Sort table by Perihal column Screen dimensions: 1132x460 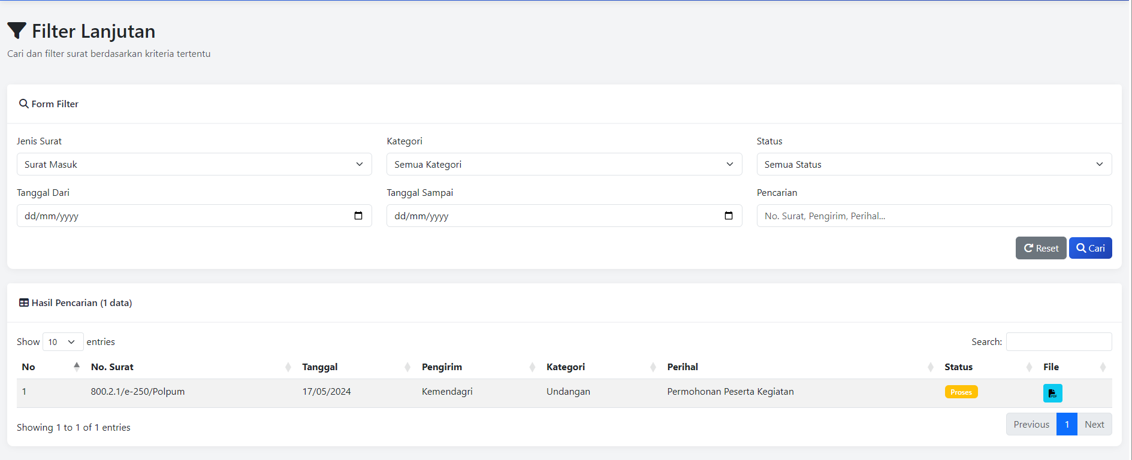click(x=801, y=367)
